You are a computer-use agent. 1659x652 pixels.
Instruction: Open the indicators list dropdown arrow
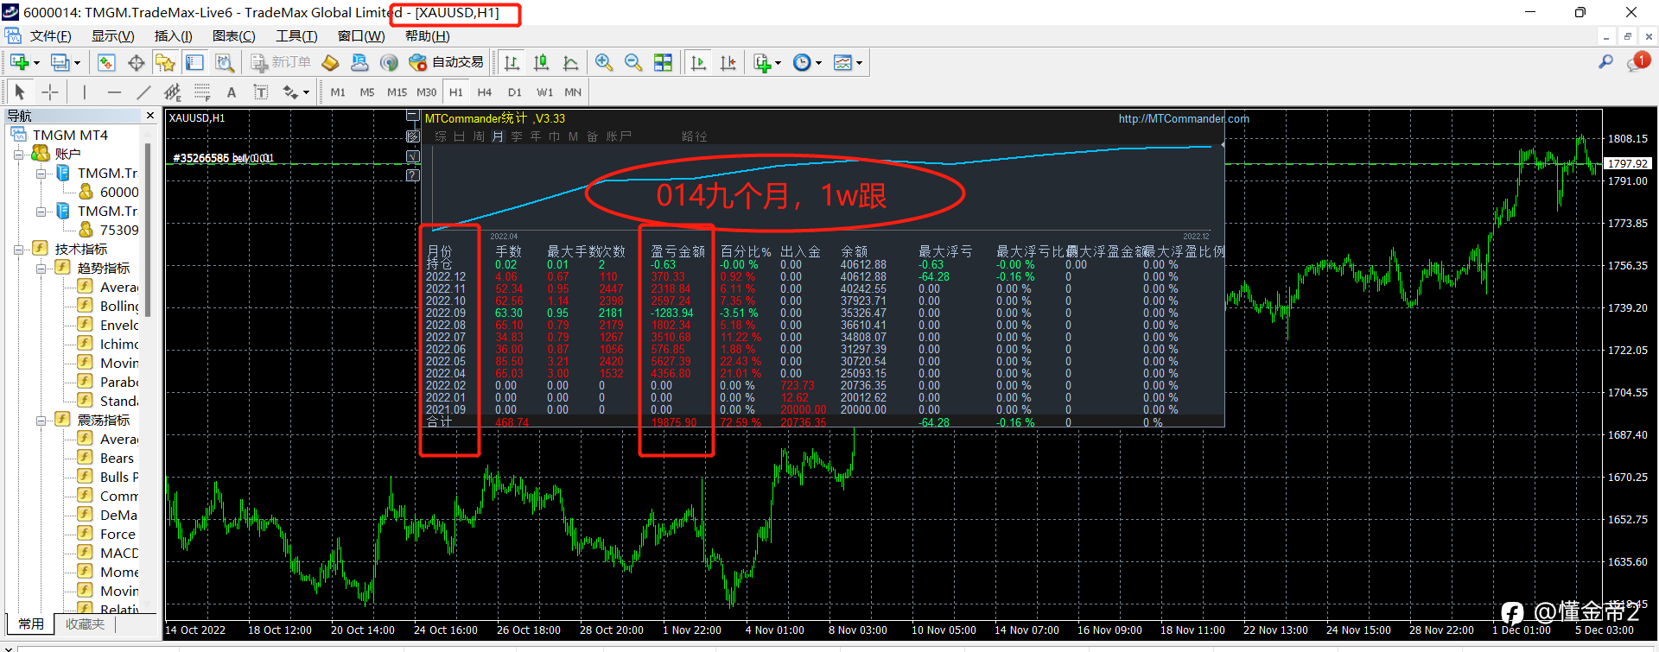pyautogui.click(x=778, y=63)
